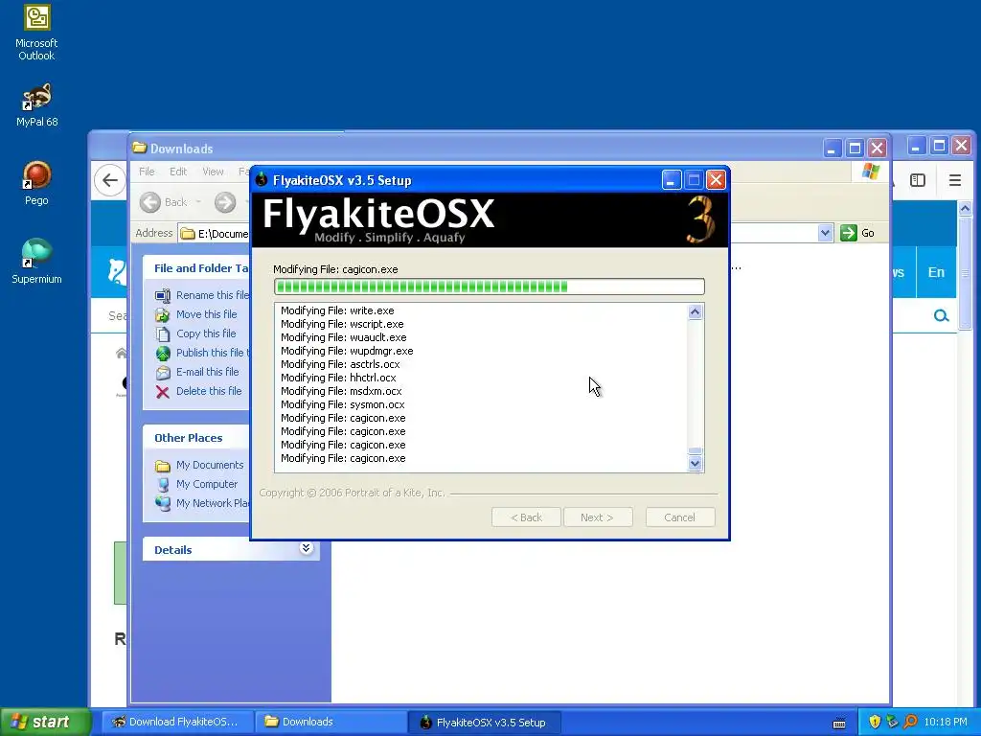Click the < Back button in setup

click(526, 517)
